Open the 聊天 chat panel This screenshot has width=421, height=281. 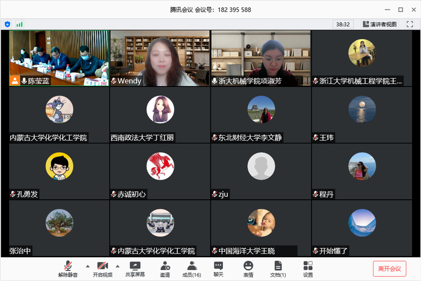click(218, 268)
